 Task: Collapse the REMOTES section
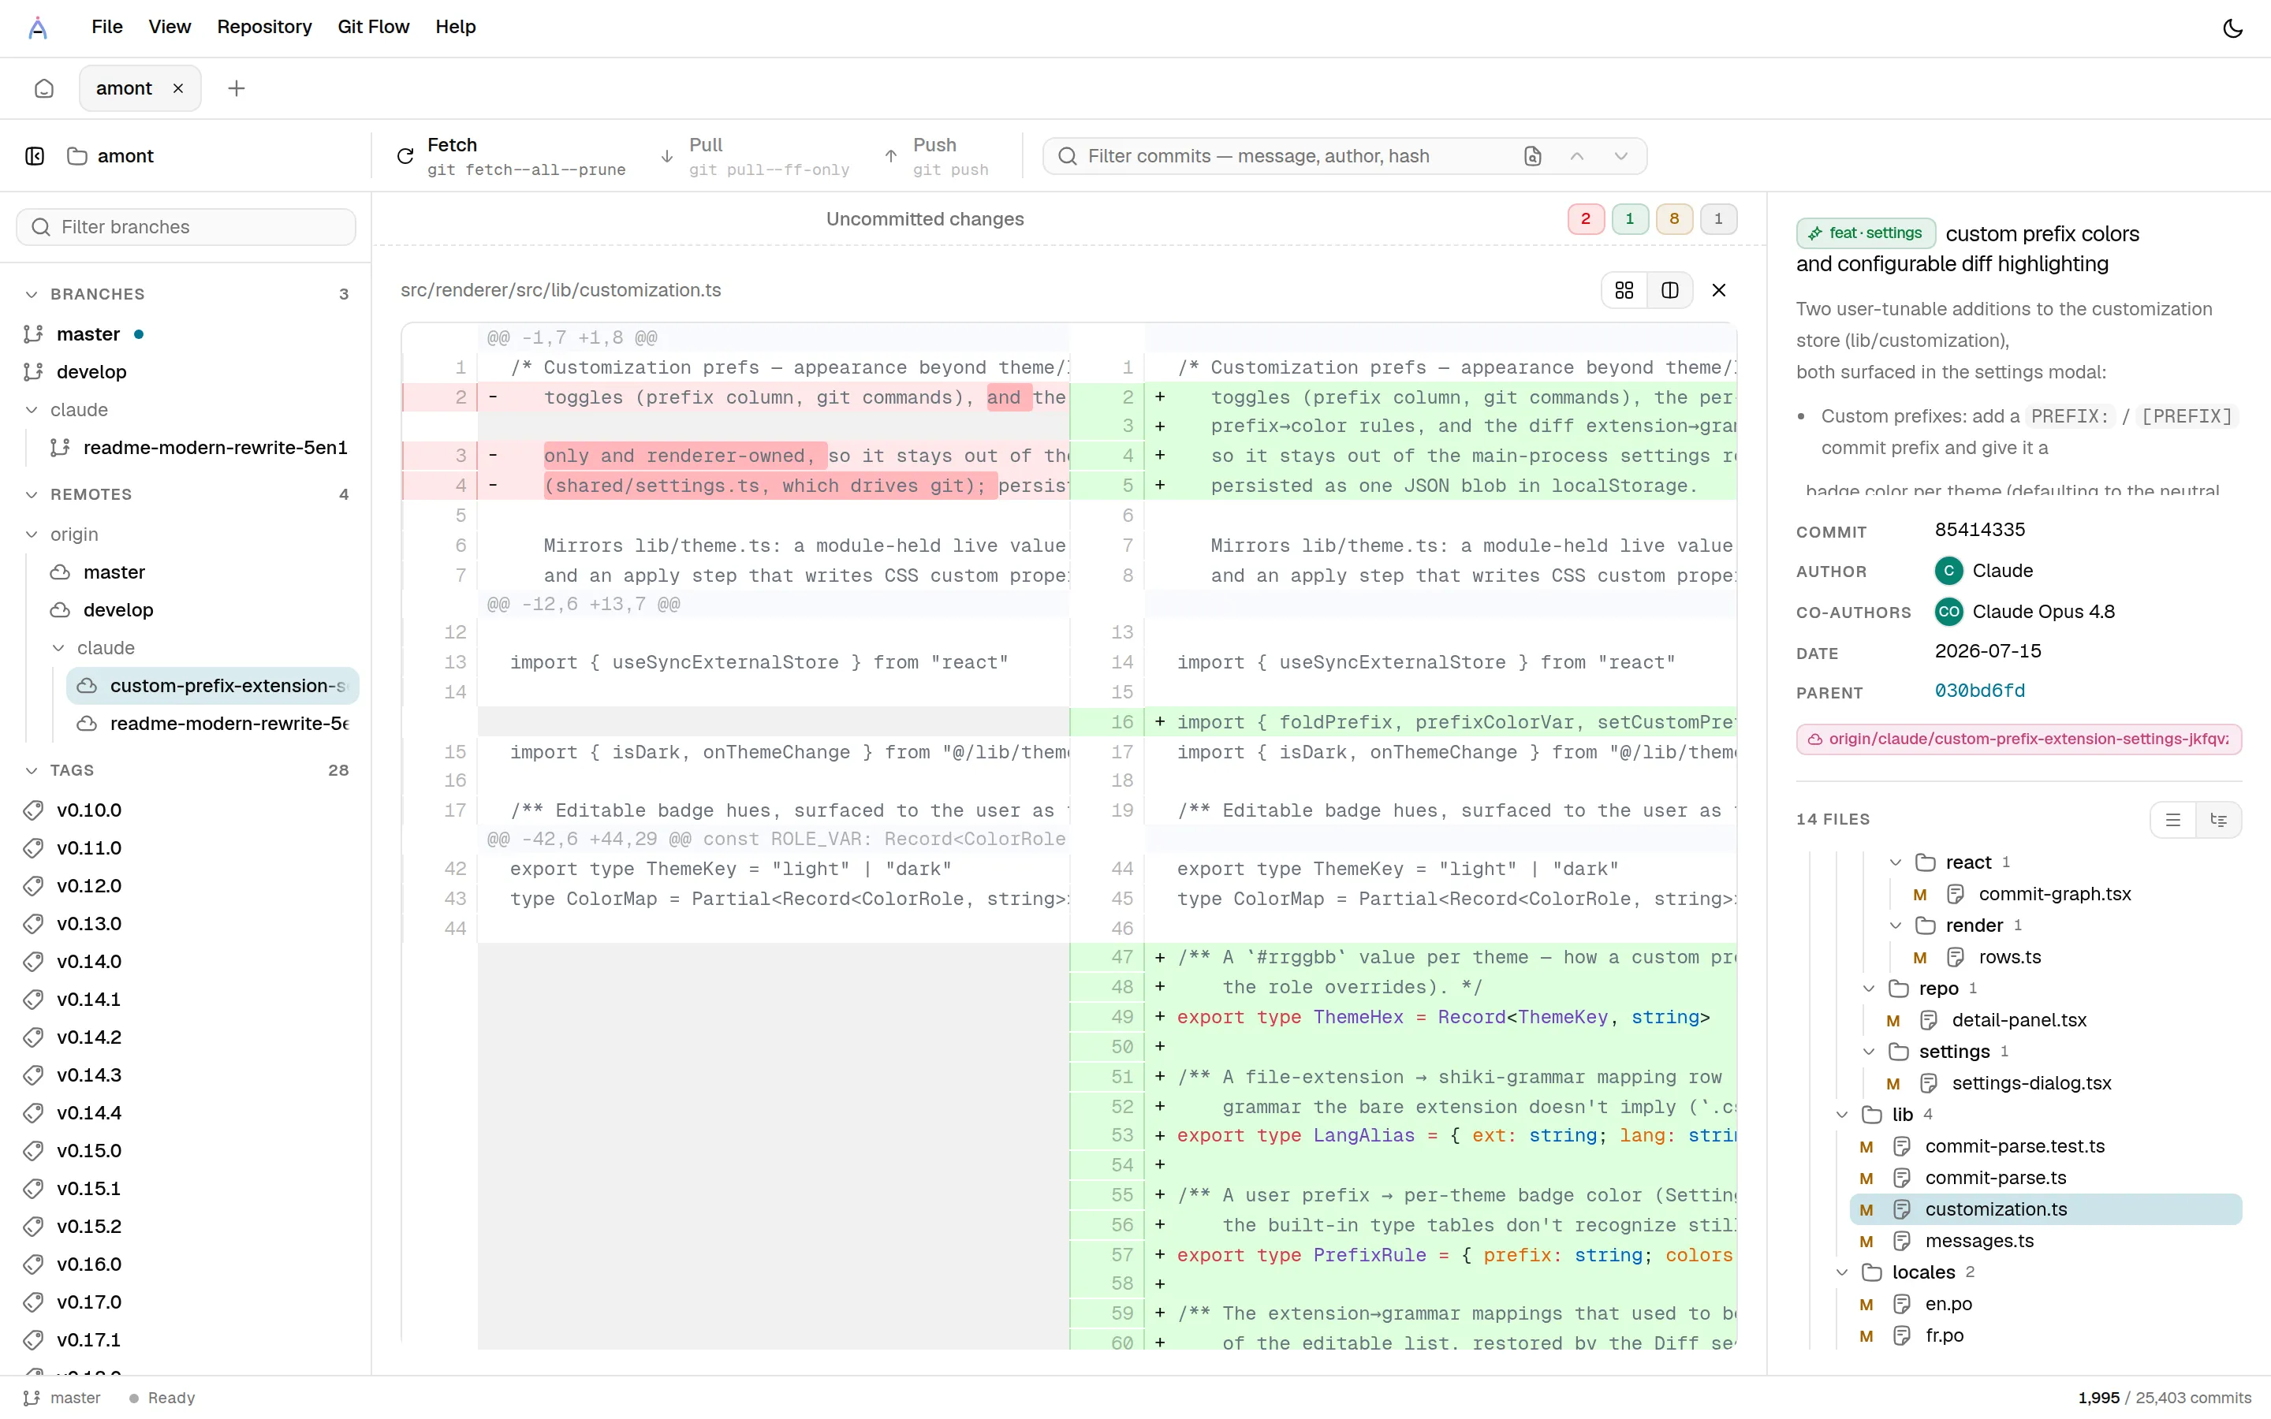[32, 494]
